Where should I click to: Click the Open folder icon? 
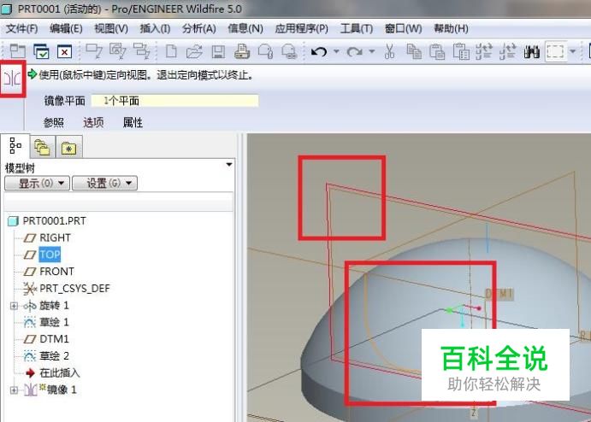(x=194, y=51)
